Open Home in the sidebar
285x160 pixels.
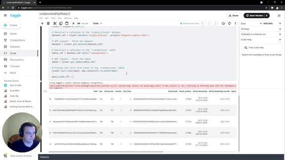click(x=13, y=34)
